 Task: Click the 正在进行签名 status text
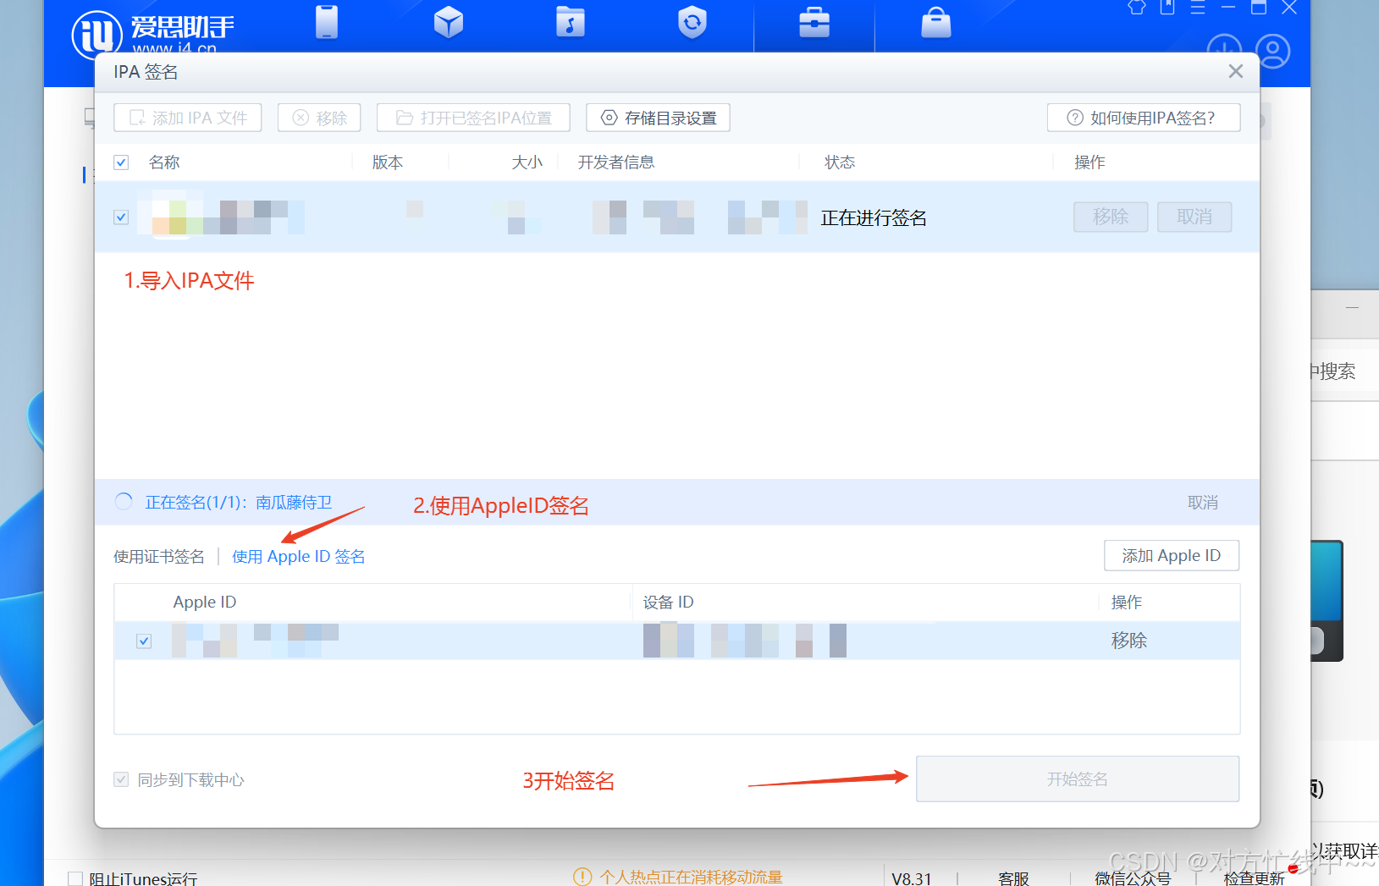[x=874, y=218]
